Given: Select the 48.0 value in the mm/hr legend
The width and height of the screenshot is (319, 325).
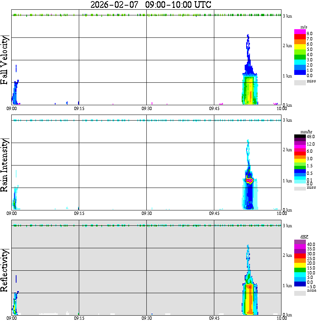Looking at the screenshot, I should coord(311,137).
